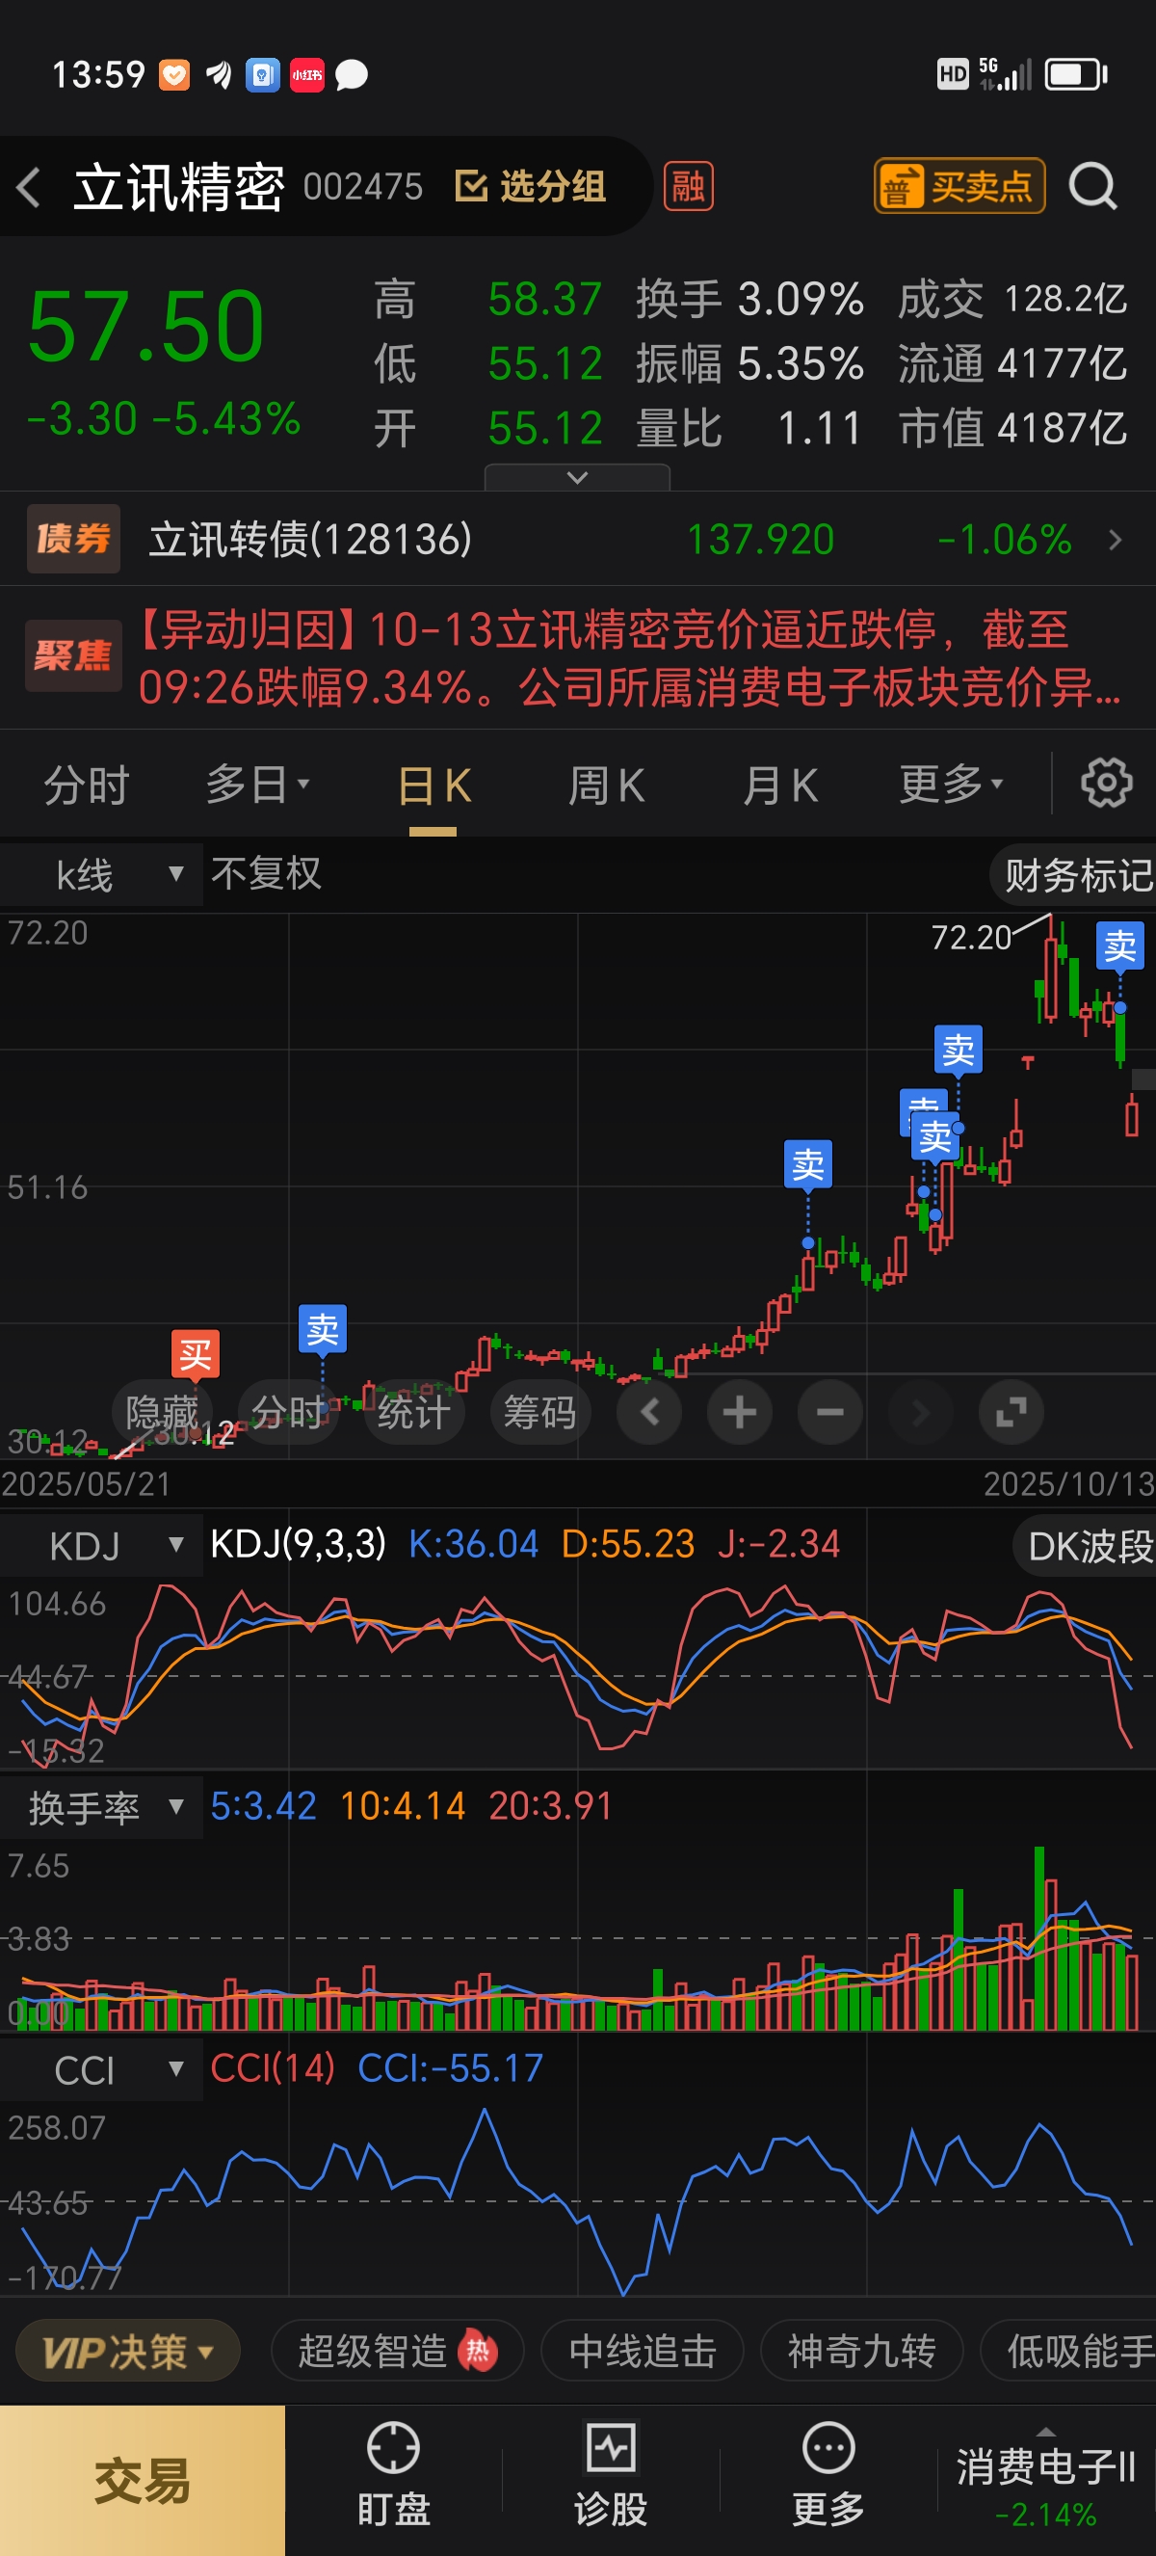The width and height of the screenshot is (1156, 2556).
Task: Open the search magnifier icon
Action: (1093, 186)
